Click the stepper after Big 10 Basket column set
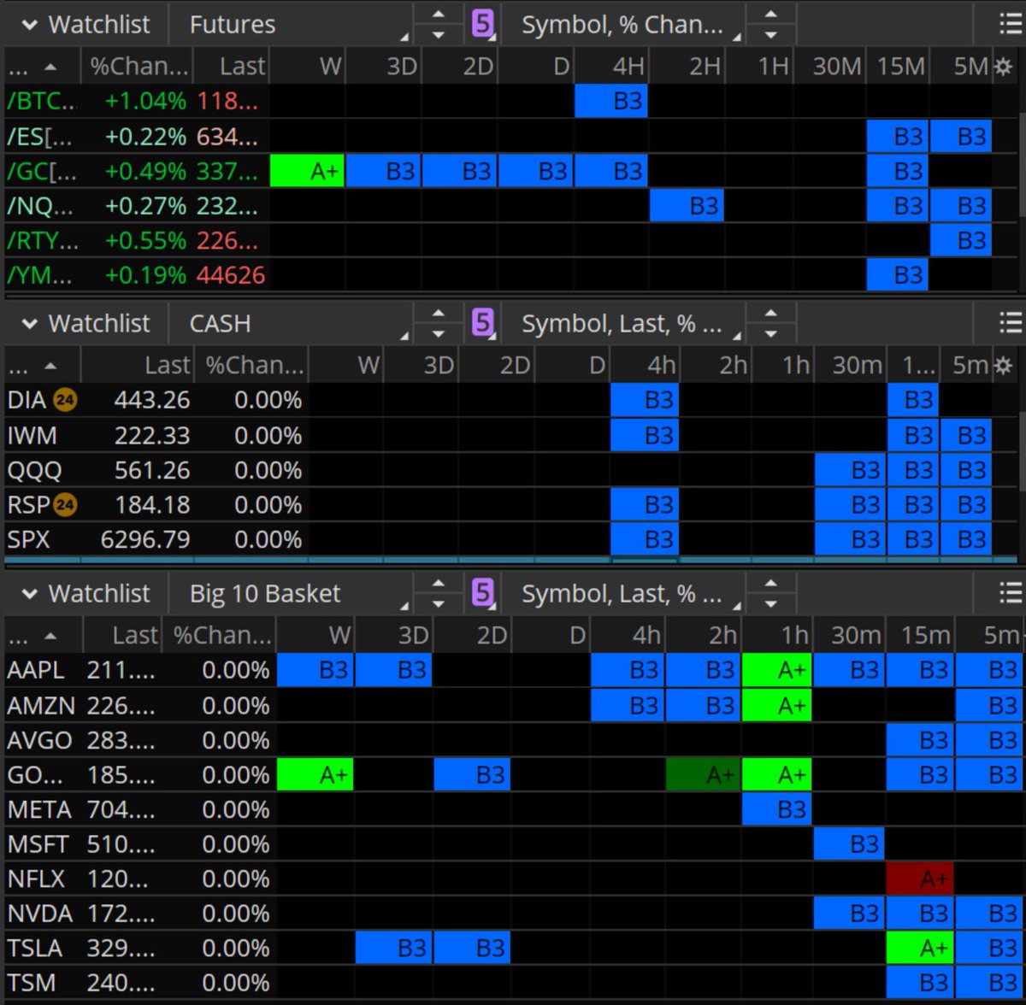Image resolution: width=1026 pixels, height=1005 pixels. [771, 594]
